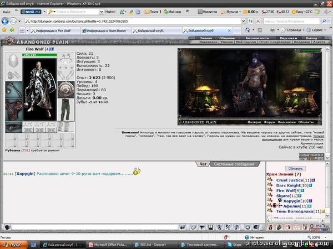Expand the mail.ru logo dropdown arrow

[44, 12]
